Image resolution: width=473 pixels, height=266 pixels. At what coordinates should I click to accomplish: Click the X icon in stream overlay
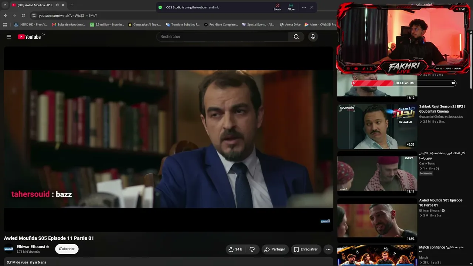371,68
